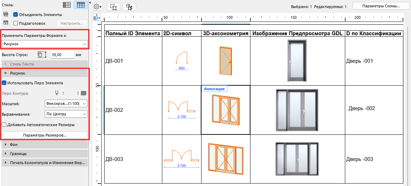This screenshot has height=186, width=411.
Task: Click the contour pen color swatch
Action: (82, 93)
